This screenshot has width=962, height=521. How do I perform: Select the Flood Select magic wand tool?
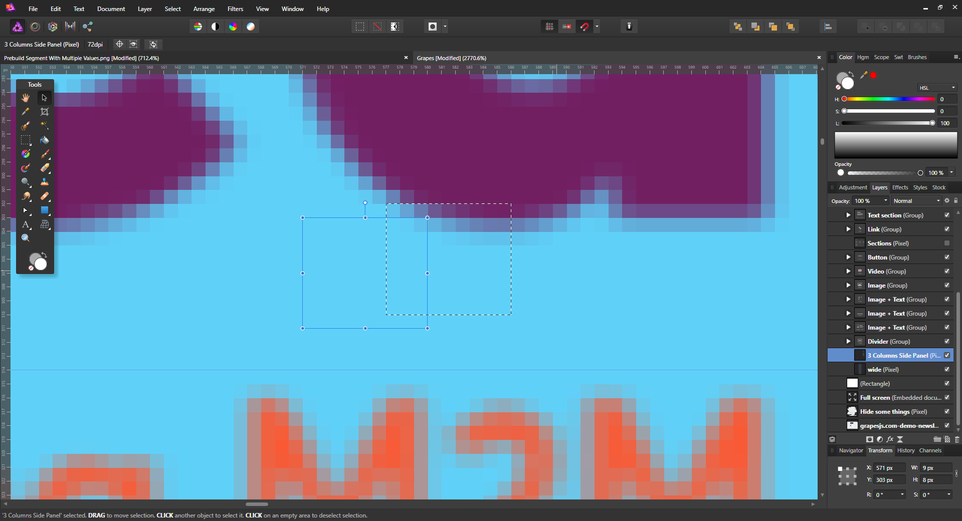pyautogui.click(x=45, y=126)
